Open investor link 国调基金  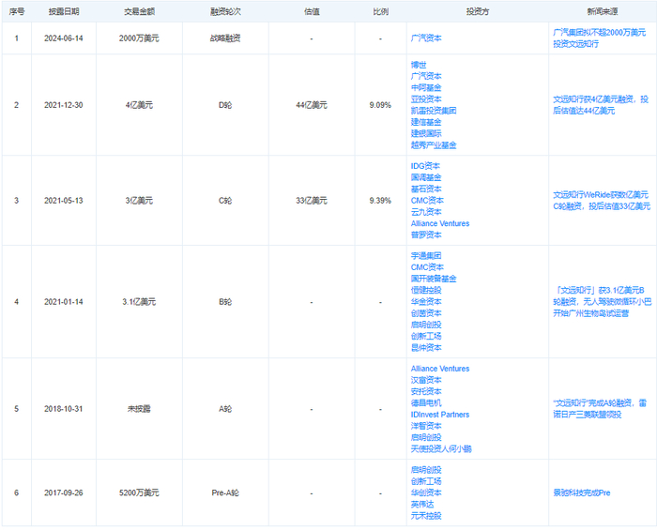[x=426, y=177]
